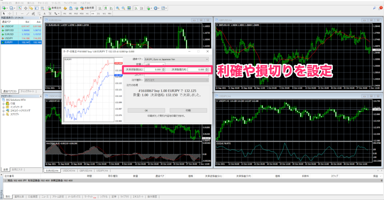This screenshot has height=200, width=384.
Task: Select the horizontal line tool
Action: [22, 14]
